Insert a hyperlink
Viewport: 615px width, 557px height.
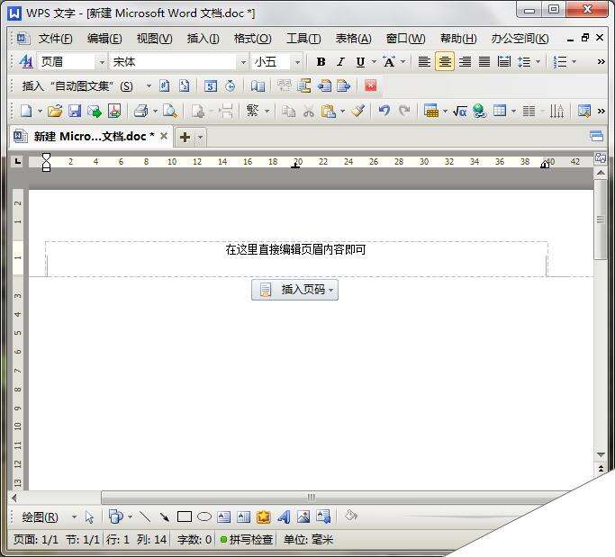point(479,112)
